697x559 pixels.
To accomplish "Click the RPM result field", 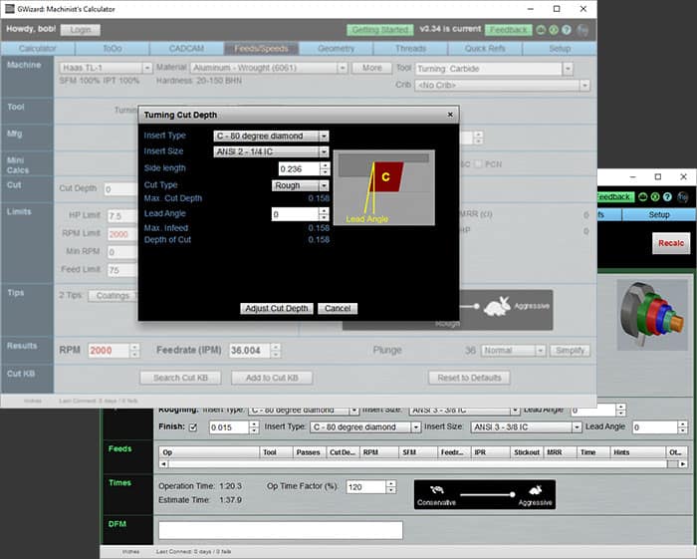I will [x=109, y=351].
